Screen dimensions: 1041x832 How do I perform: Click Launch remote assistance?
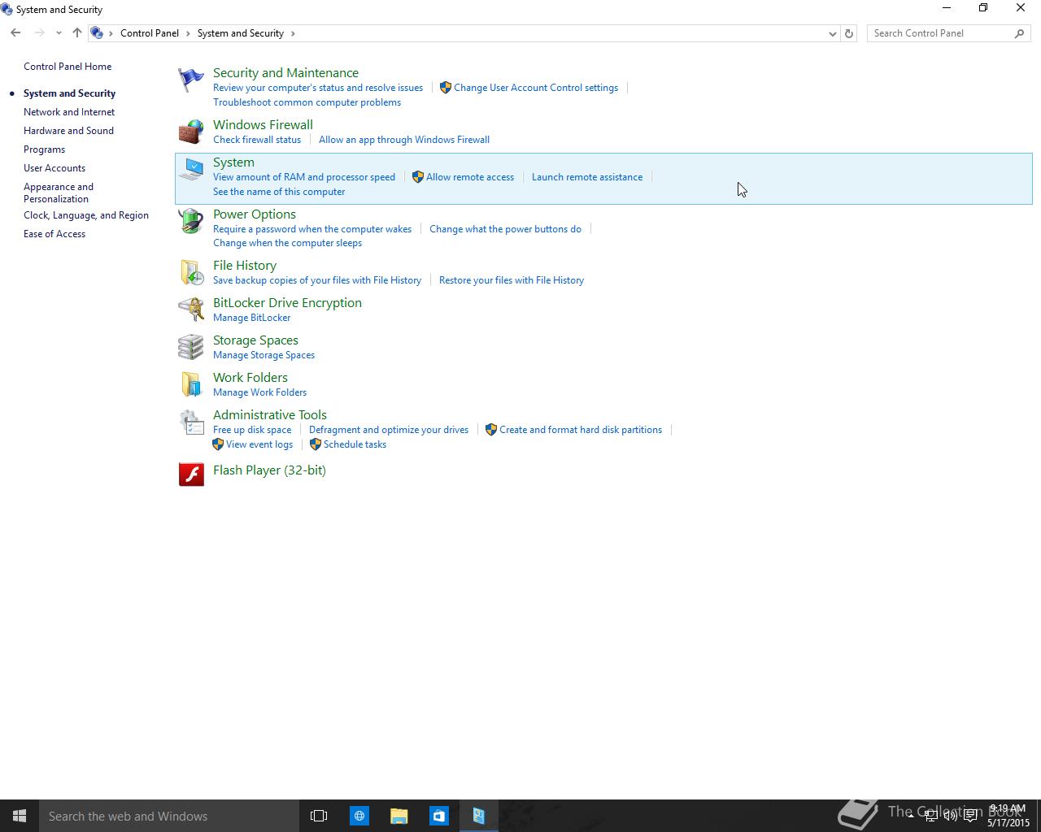click(x=587, y=177)
